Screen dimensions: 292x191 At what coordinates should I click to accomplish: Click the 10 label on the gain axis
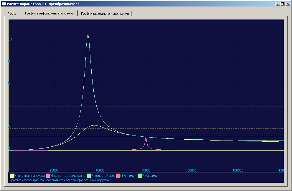click(x=10, y=40)
